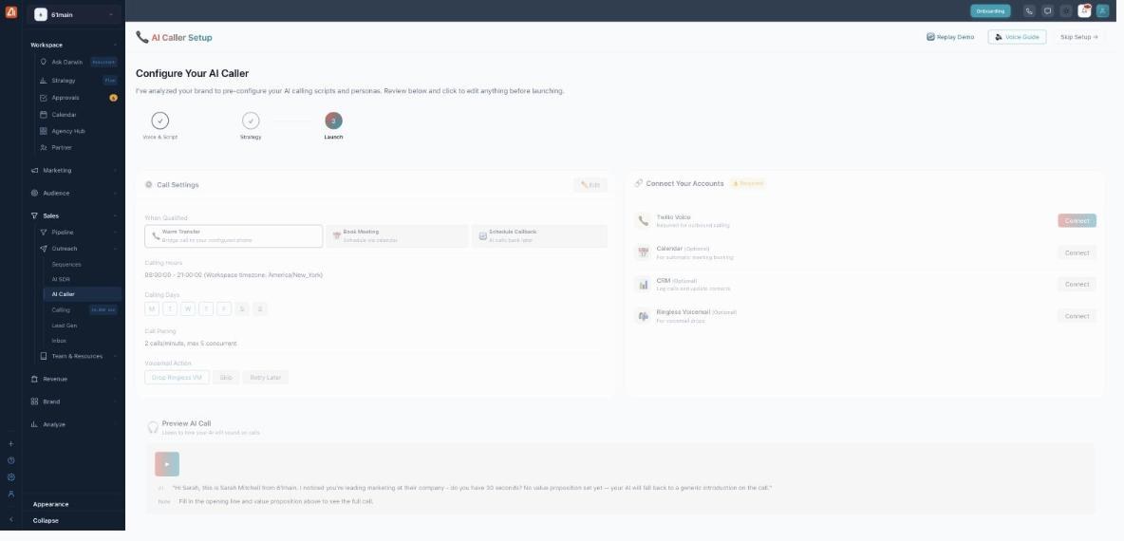This screenshot has width=1124, height=541.
Task: Click Replay Demo
Action: [x=950, y=37]
